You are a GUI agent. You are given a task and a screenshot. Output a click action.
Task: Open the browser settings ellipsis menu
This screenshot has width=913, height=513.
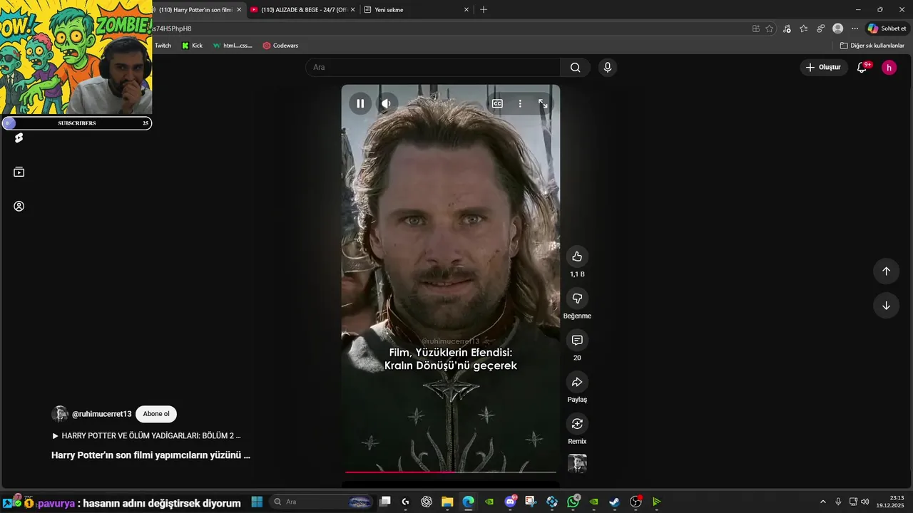point(855,28)
